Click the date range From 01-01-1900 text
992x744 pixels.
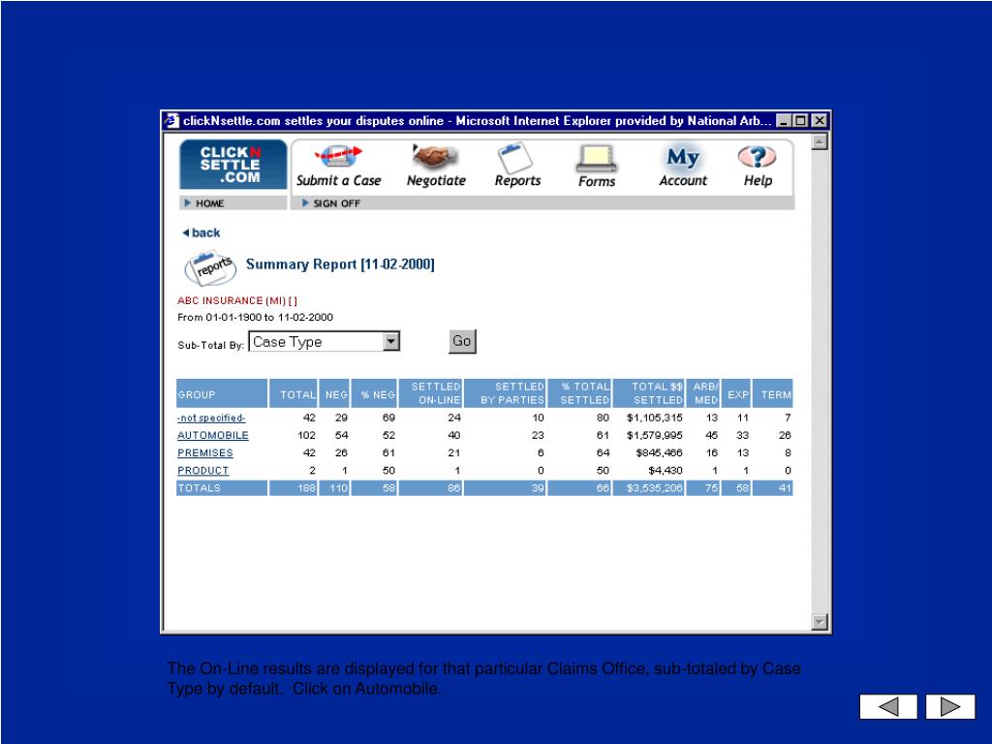(x=255, y=318)
